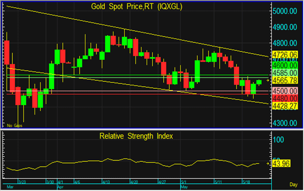304x191 pixels.
Task: Click the Relative Strength Index title
Action: [136, 136]
